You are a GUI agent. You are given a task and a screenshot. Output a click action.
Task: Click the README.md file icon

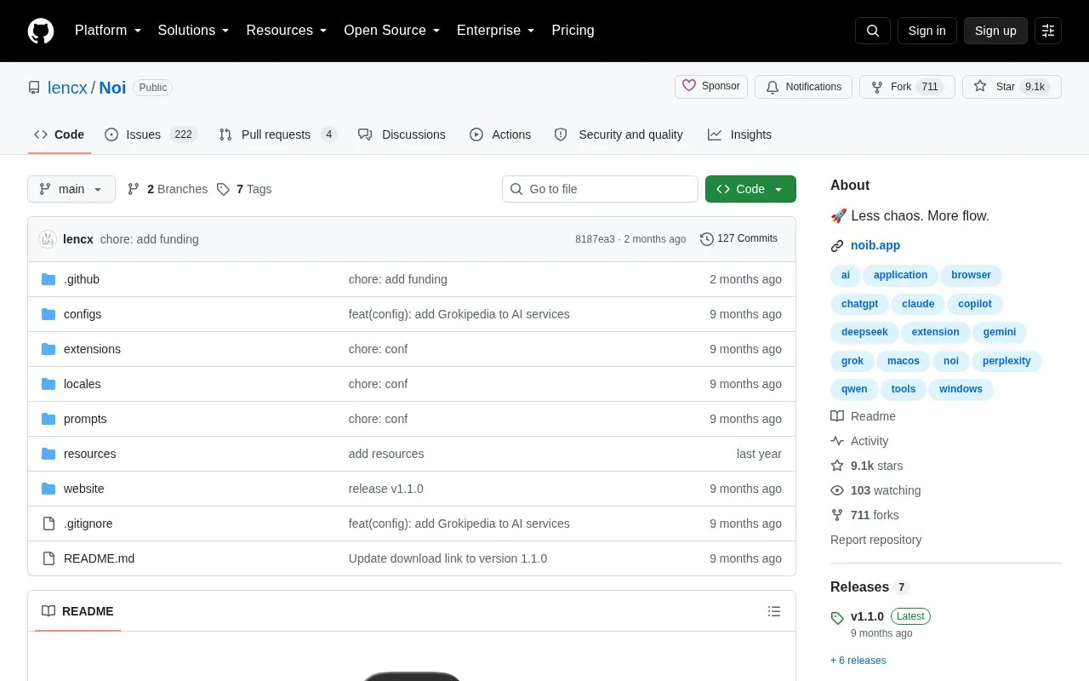pos(48,558)
